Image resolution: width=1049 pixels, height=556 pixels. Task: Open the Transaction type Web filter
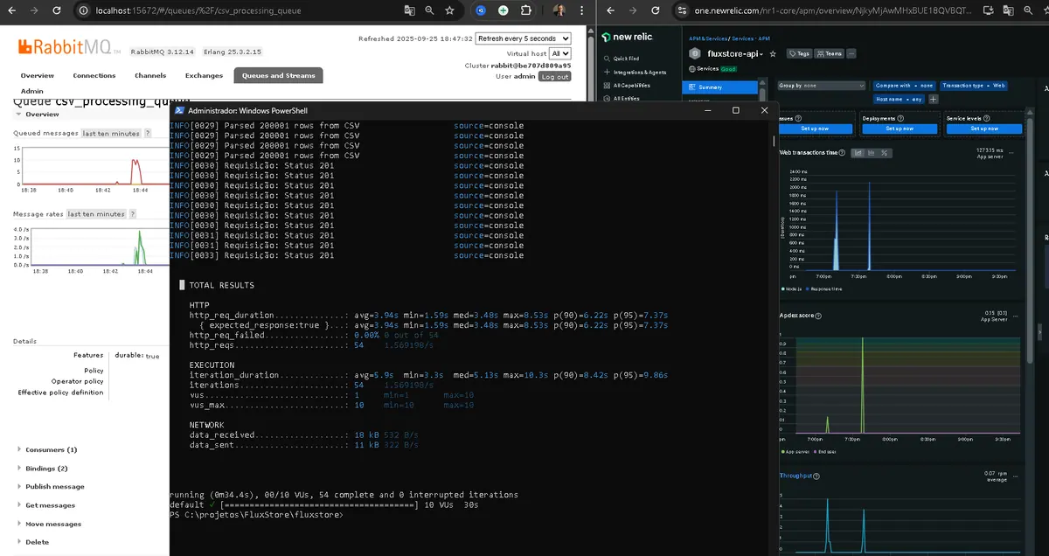coord(974,86)
